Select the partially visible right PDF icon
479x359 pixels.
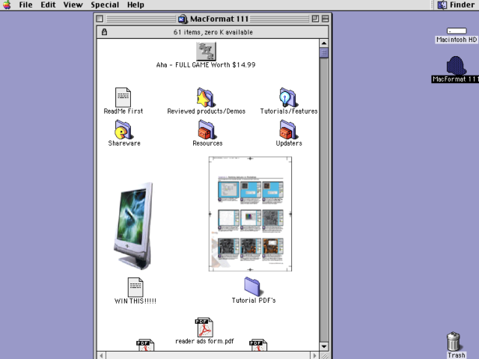tap(258, 345)
